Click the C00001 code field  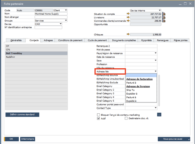tap(44, 10)
